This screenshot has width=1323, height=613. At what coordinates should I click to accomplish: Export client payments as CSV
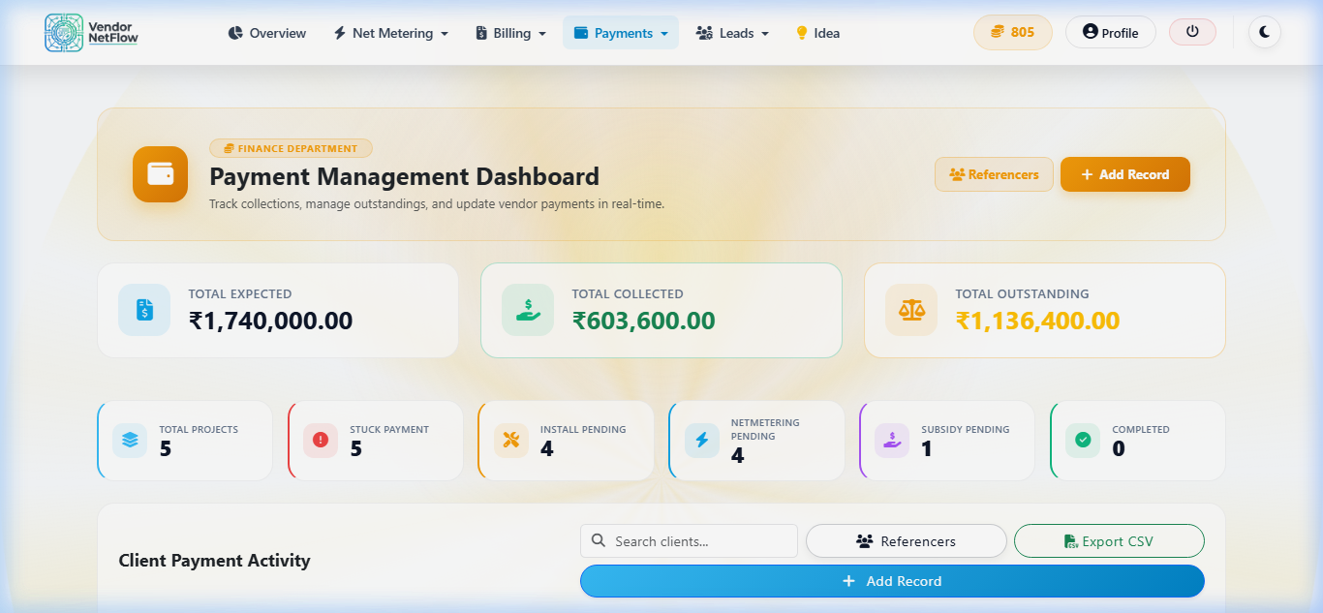[x=1109, y=541]
